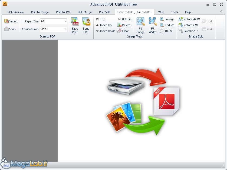Click the image preview area
The height and width of the screenshot is (170, 227).
(141, 101)
